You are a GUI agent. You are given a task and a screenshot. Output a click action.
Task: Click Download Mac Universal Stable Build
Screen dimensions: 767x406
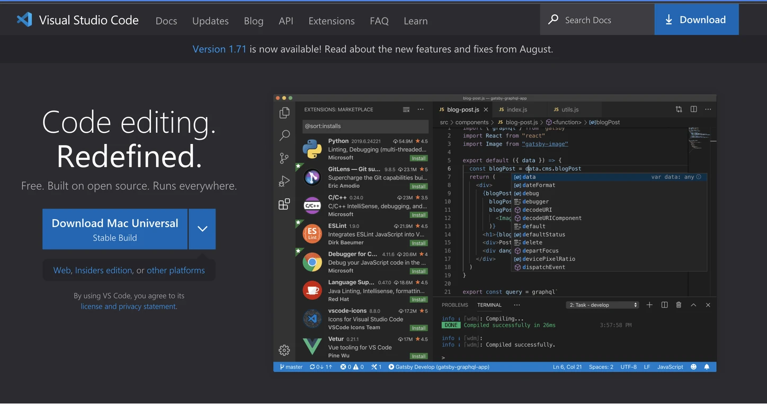click(115, 229)
